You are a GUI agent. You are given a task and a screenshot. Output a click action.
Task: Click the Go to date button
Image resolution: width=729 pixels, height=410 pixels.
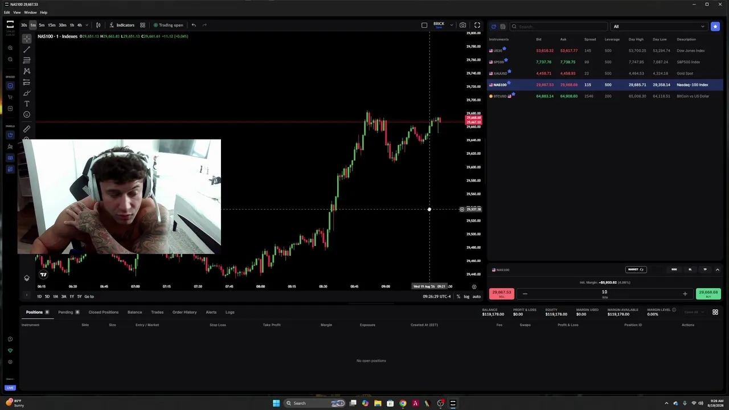tap(89, 297)
